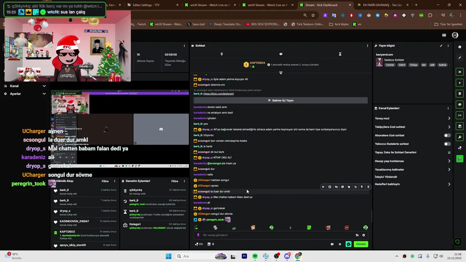Click the play icon in message hover toolbar
This screenshot has height=262, width=466.
323,187
